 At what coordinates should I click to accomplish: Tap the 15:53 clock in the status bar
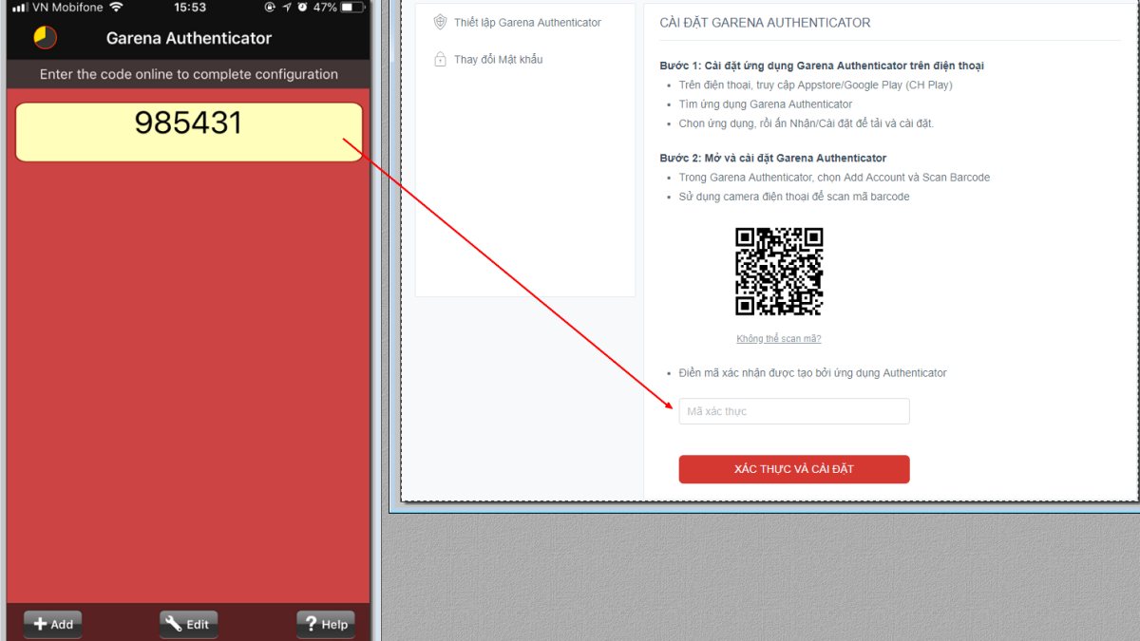189,8
